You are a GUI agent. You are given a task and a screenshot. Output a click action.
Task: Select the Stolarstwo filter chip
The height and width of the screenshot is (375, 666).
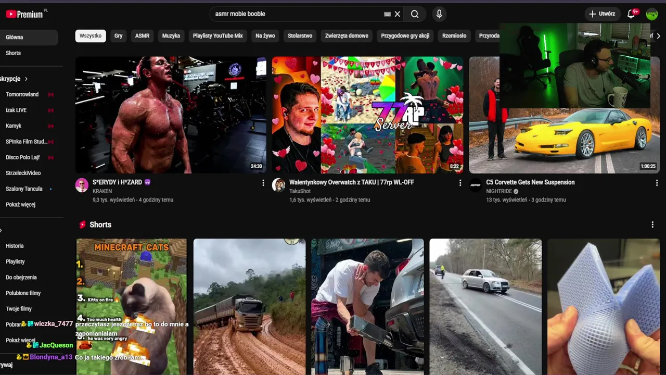coord(300,36)
